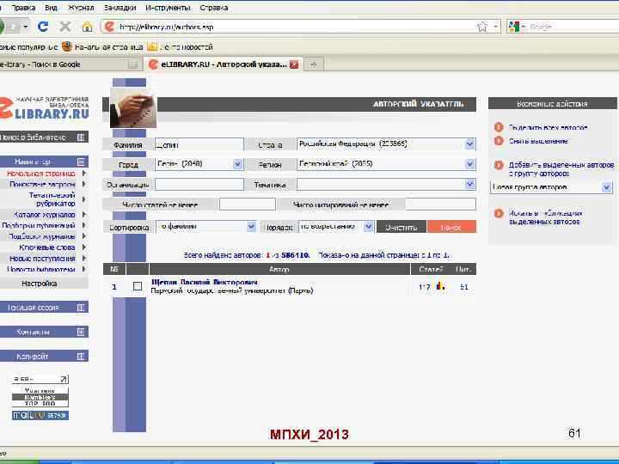Click the Настройка button

(39, 284)
